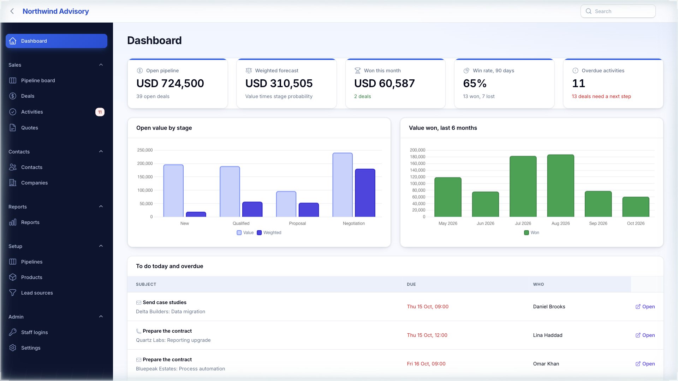Image resolution: width=678 pixels, height=381 pixels.
Task: Toggle Weighted series in chart legend
Action: coord(269,233)
